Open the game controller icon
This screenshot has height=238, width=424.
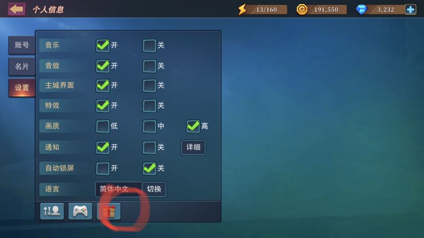80,211
